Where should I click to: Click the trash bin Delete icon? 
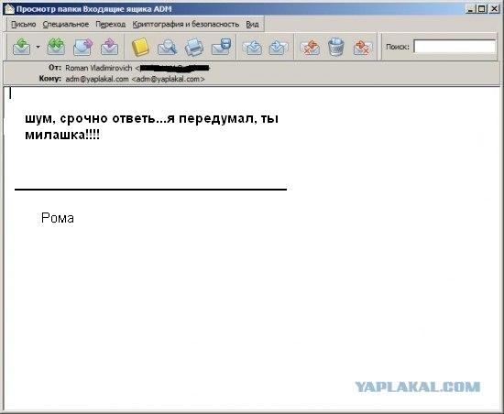[x=336, y=47]
